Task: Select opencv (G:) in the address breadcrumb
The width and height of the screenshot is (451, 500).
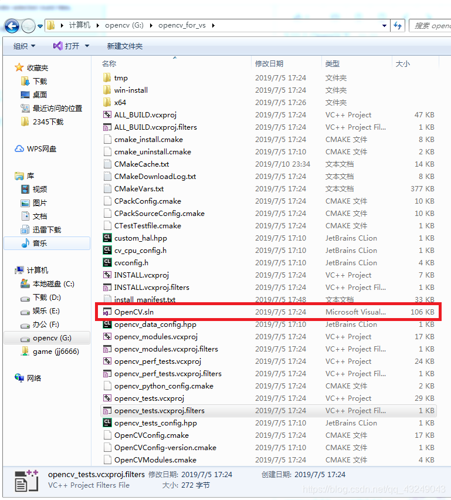Action: coord(124,25)
